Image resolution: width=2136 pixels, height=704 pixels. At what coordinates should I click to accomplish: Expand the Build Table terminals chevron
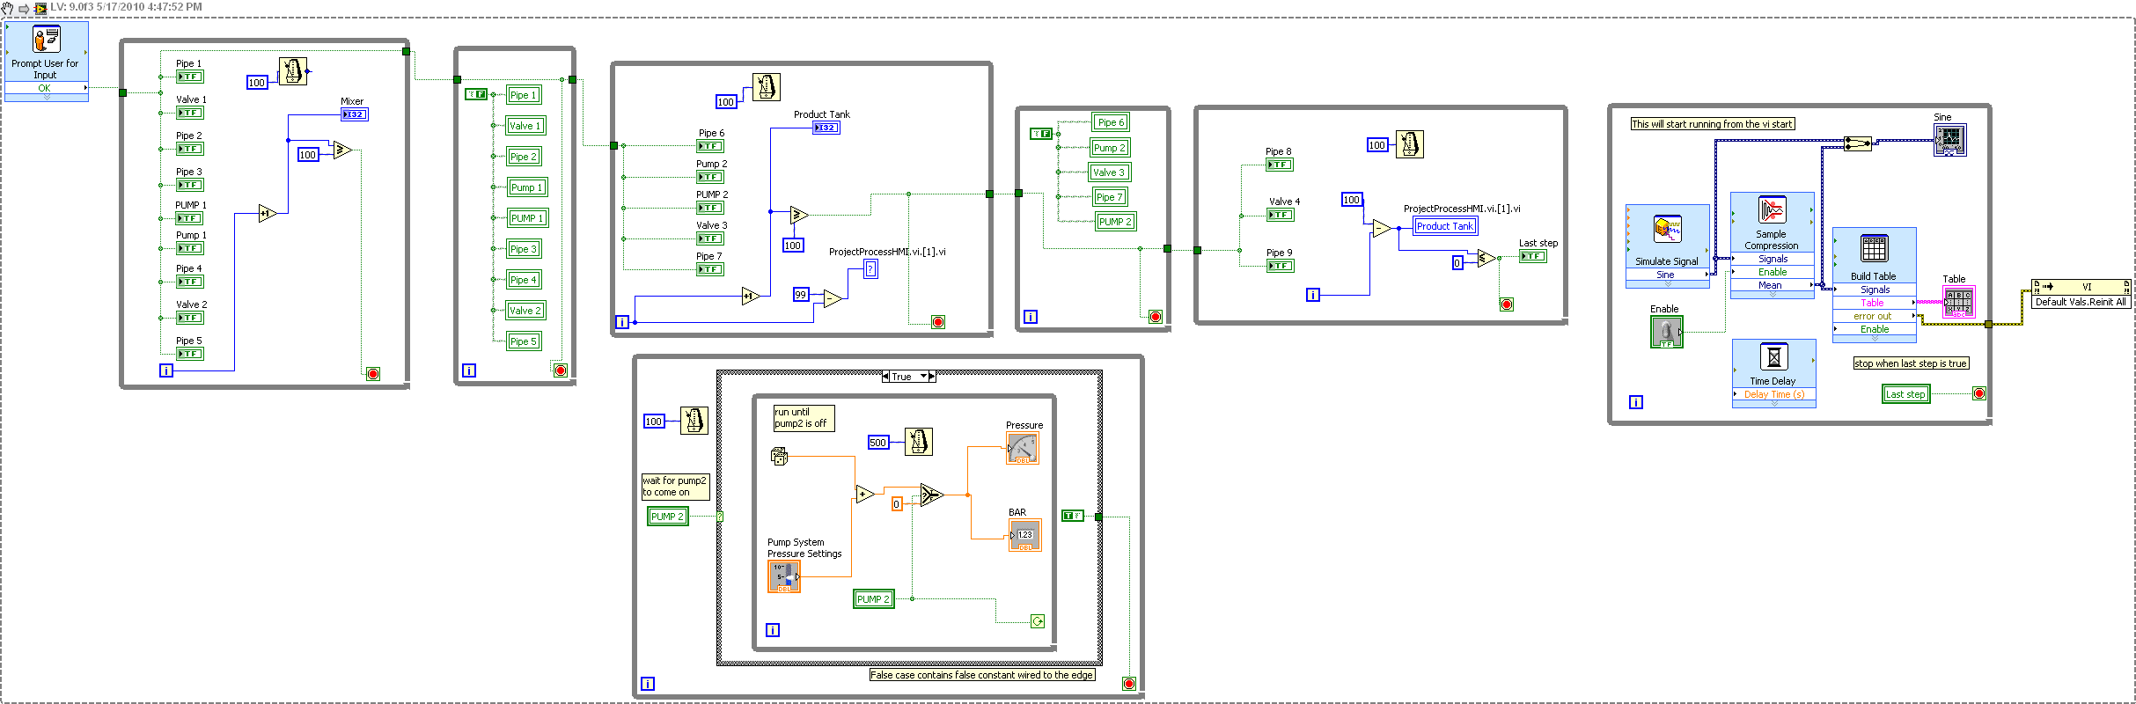tap(1874, 339)
